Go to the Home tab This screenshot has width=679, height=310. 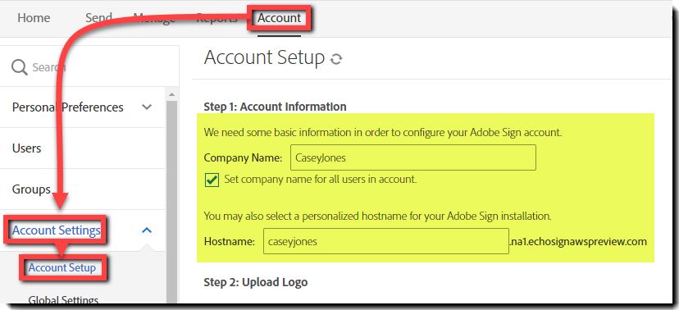pos(34,18)
